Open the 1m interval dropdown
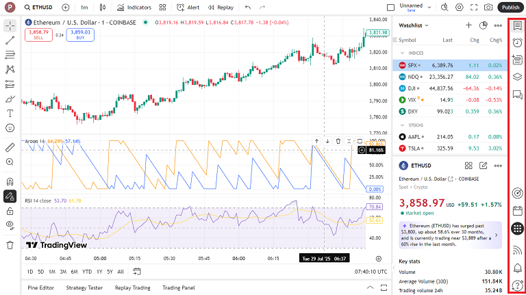 tap(84, 8)
